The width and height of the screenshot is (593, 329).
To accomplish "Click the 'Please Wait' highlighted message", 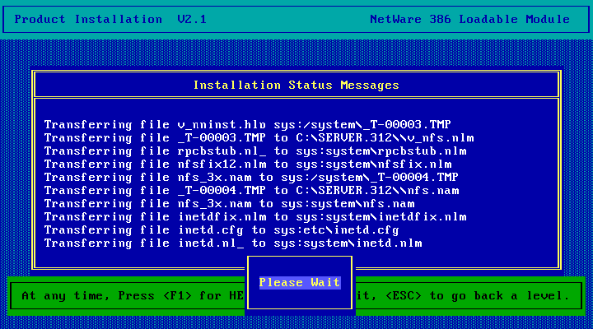I will [300, 283].
